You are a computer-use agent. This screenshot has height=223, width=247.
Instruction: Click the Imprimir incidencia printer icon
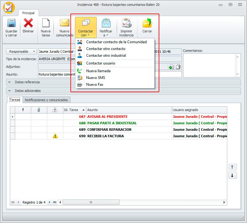click(126, 24)
